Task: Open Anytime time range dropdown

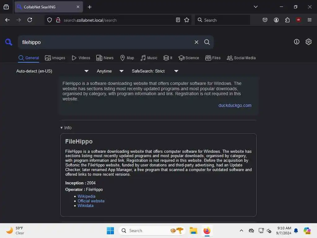Action: [x=110, y=71]
